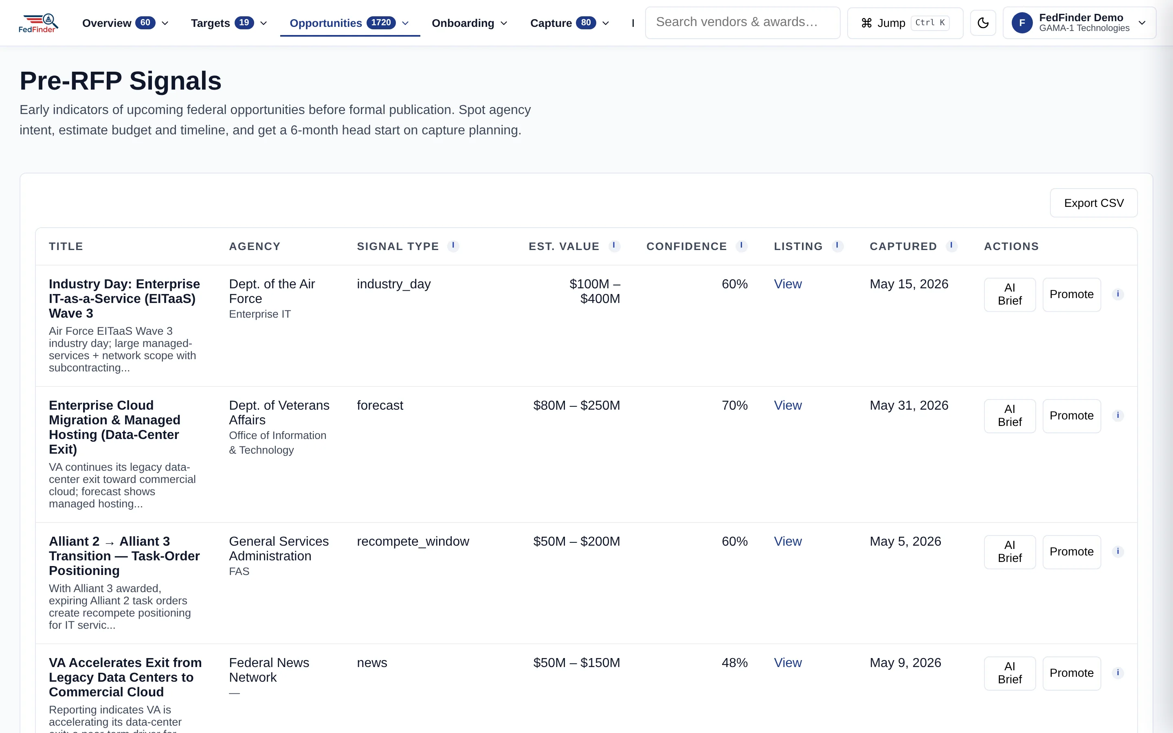Show Confidence column info tooltip

[x=742, y=246]
